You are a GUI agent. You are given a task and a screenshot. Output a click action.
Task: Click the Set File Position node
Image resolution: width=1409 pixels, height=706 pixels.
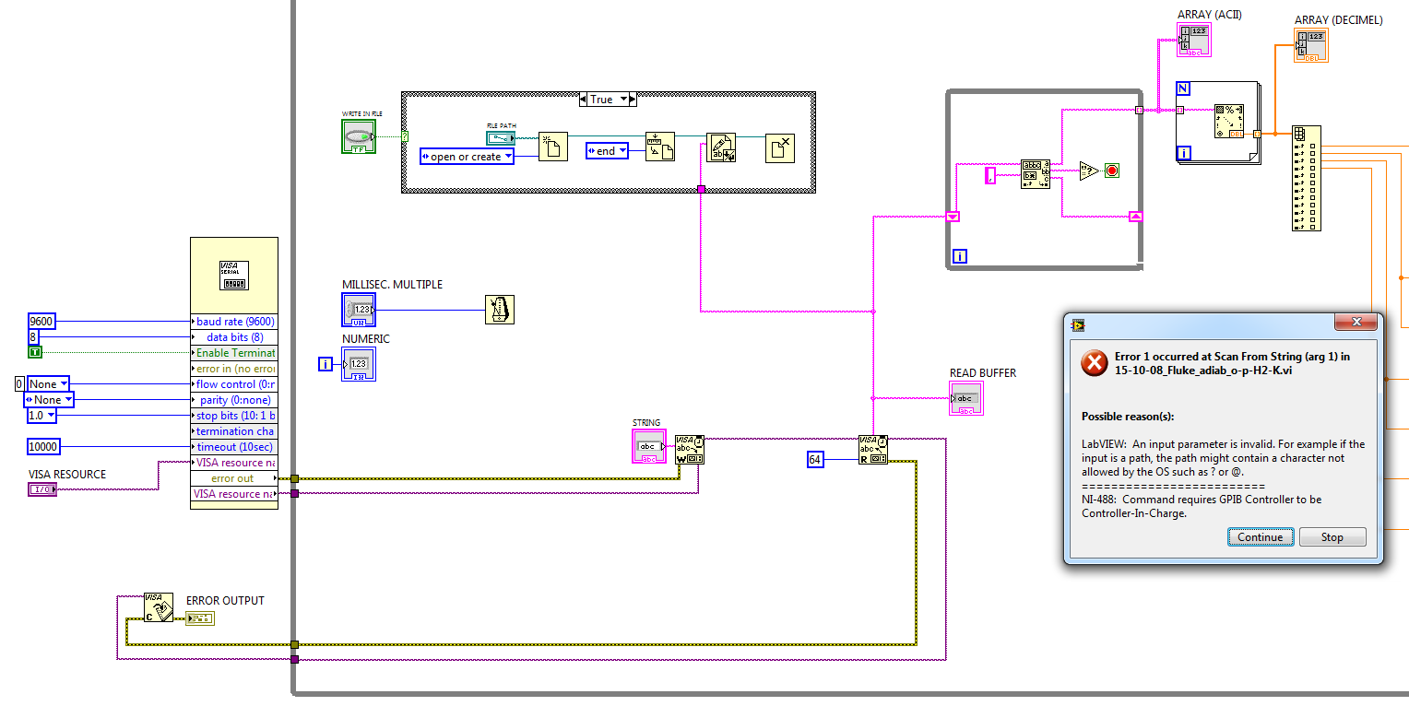tap(660, 147)
